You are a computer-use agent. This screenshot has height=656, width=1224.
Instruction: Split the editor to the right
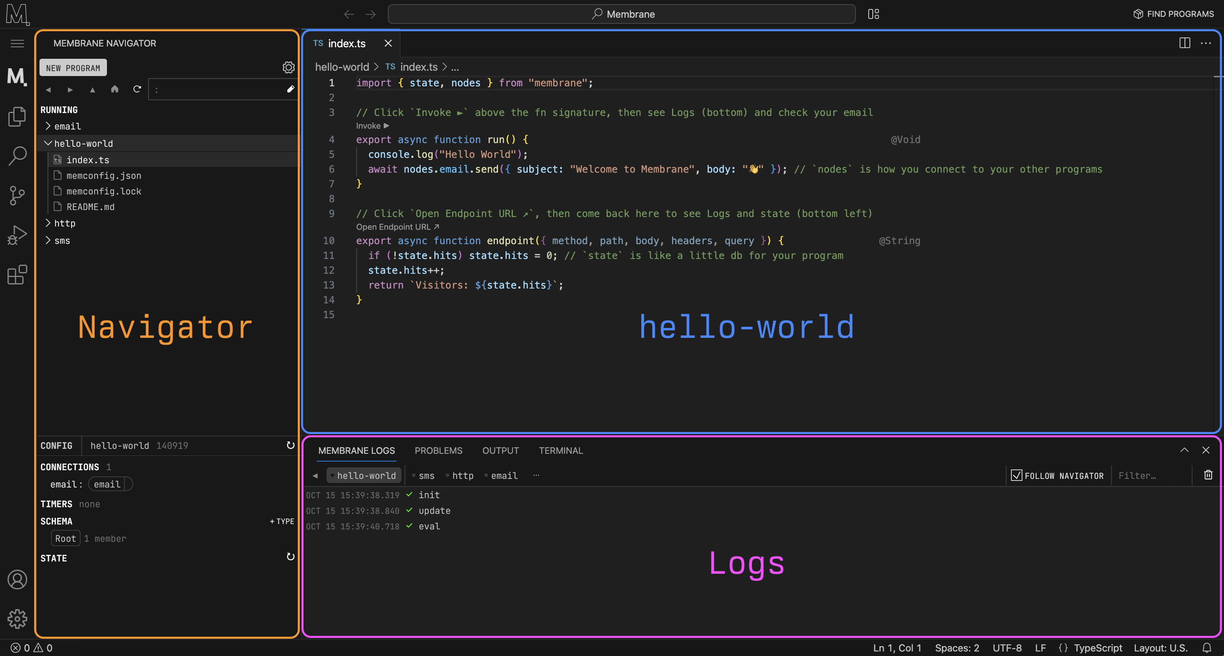coord(1185,43)
